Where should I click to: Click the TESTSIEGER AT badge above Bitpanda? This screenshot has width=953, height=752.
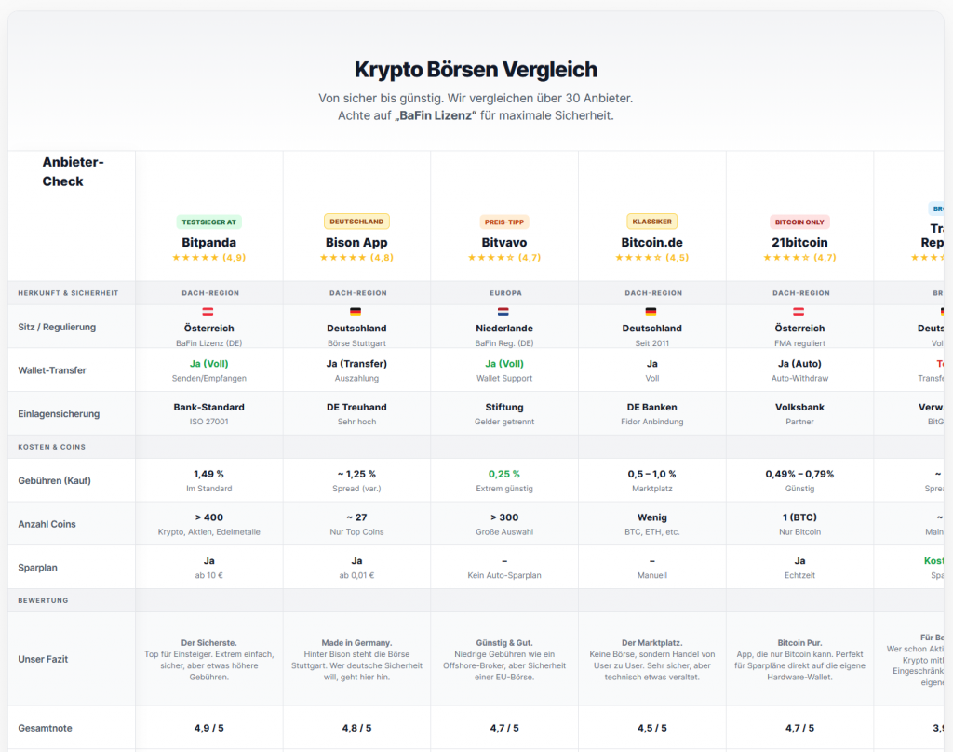tap(208, 222)
